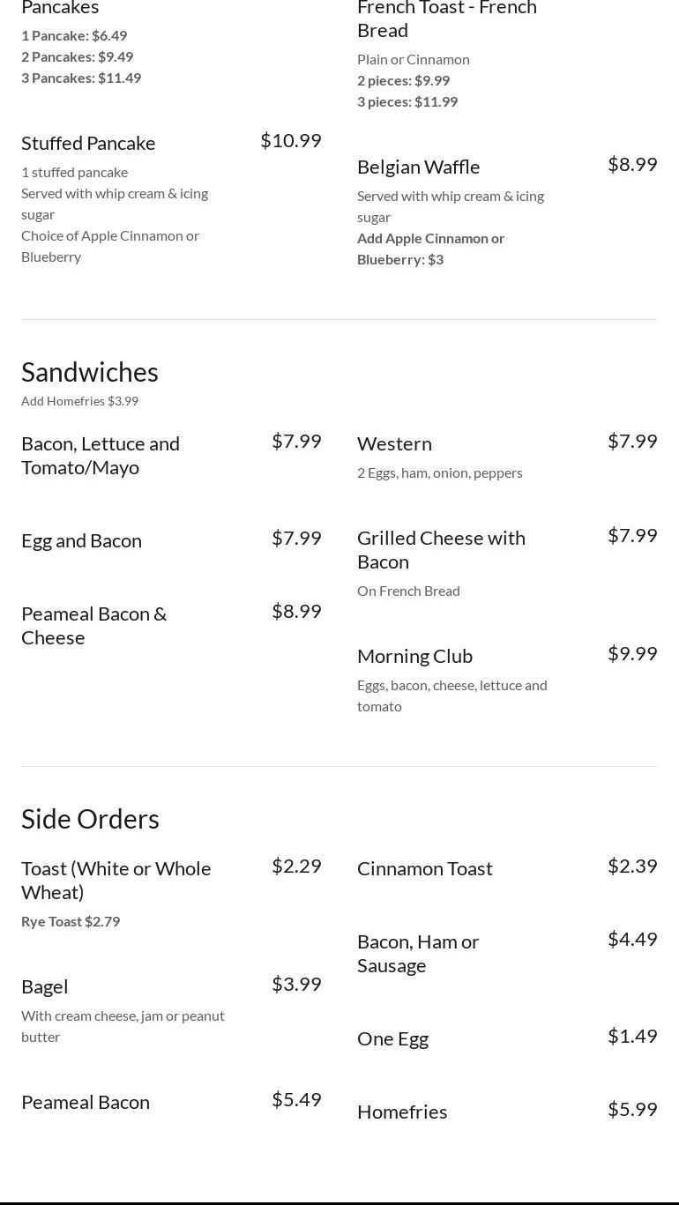
Task: Click the Cinnamon Toast side order
Action: (x=425, y=868)
